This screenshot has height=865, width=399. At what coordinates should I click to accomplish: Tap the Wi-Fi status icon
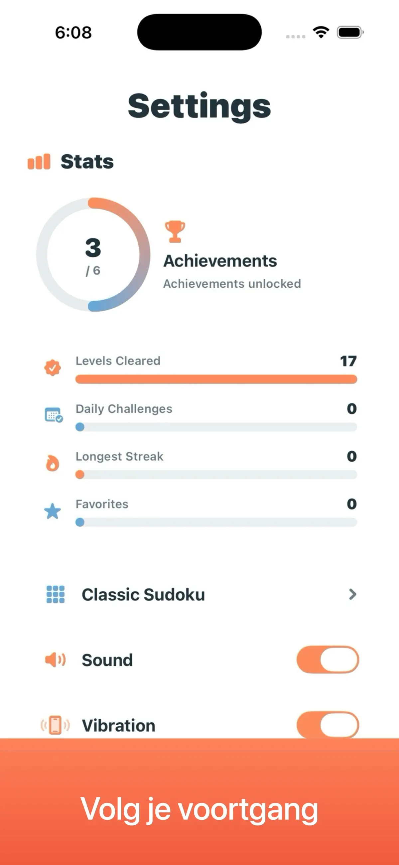click(x=321, y=32)
